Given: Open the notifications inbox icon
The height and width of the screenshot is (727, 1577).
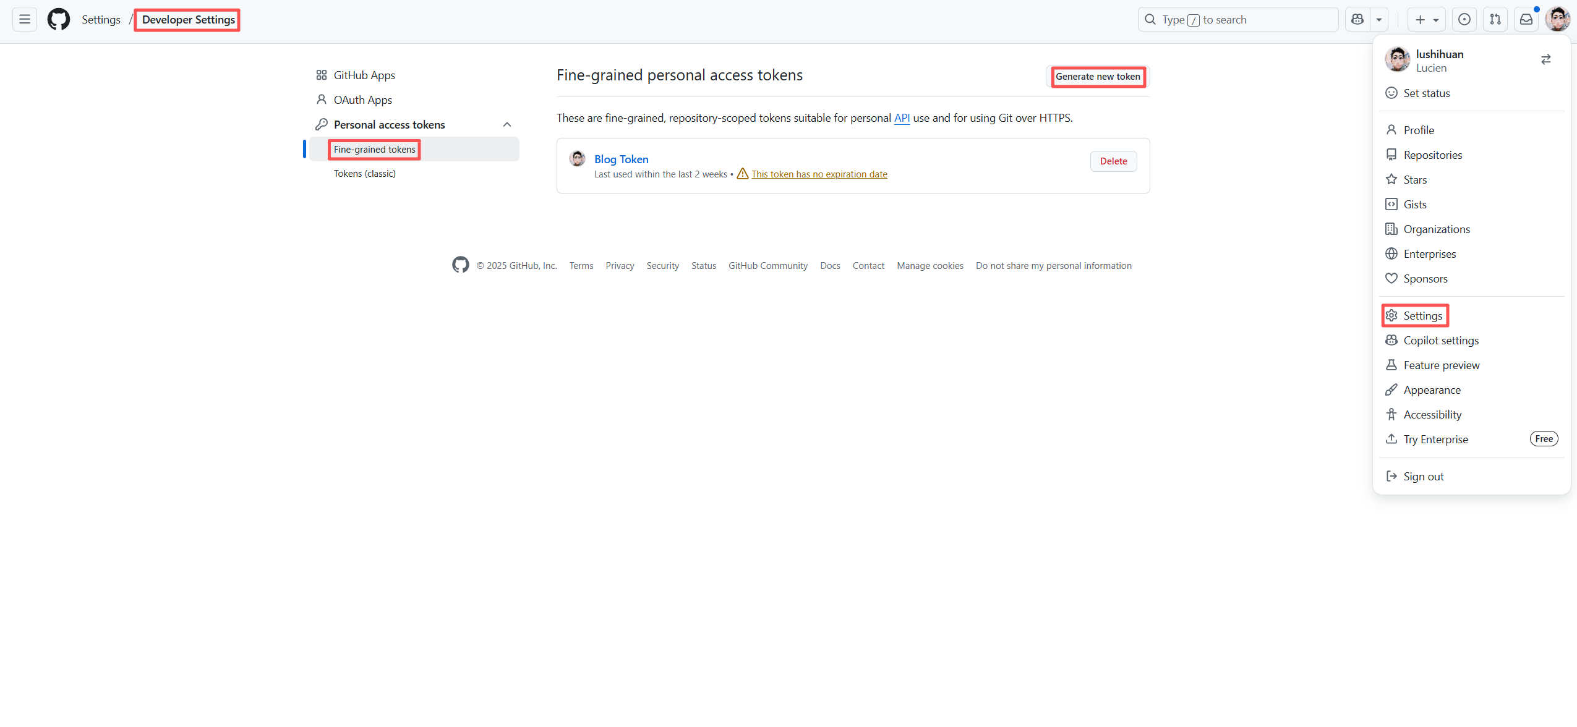Looking at the screenshot, I should tap(1526, 19).
